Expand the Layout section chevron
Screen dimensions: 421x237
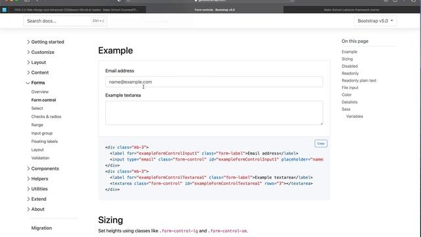tap(28, 63)
